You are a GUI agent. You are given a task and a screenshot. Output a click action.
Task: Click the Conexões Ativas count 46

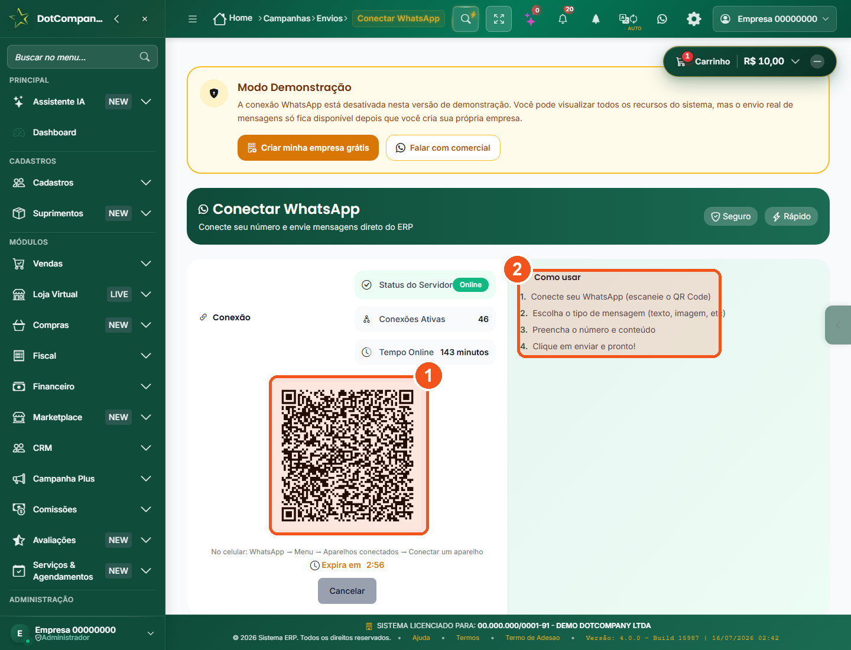point(483,319)
